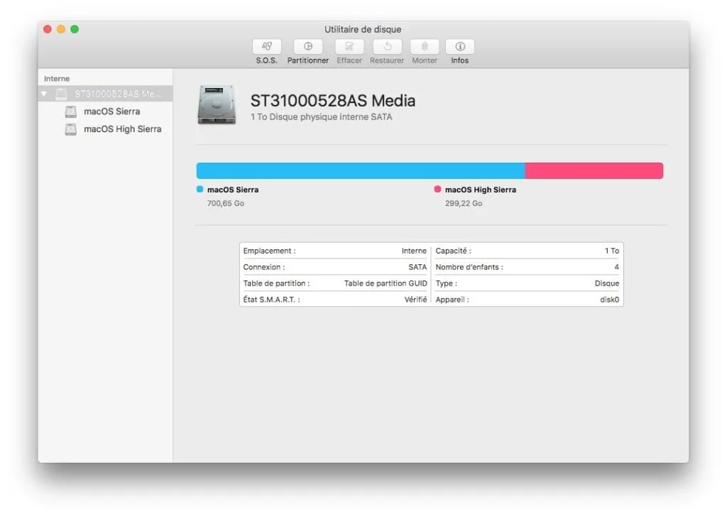Minimize the window with yellow button
Image resolution: width=727 pixels, height=517 pixels.
(61, 29)
